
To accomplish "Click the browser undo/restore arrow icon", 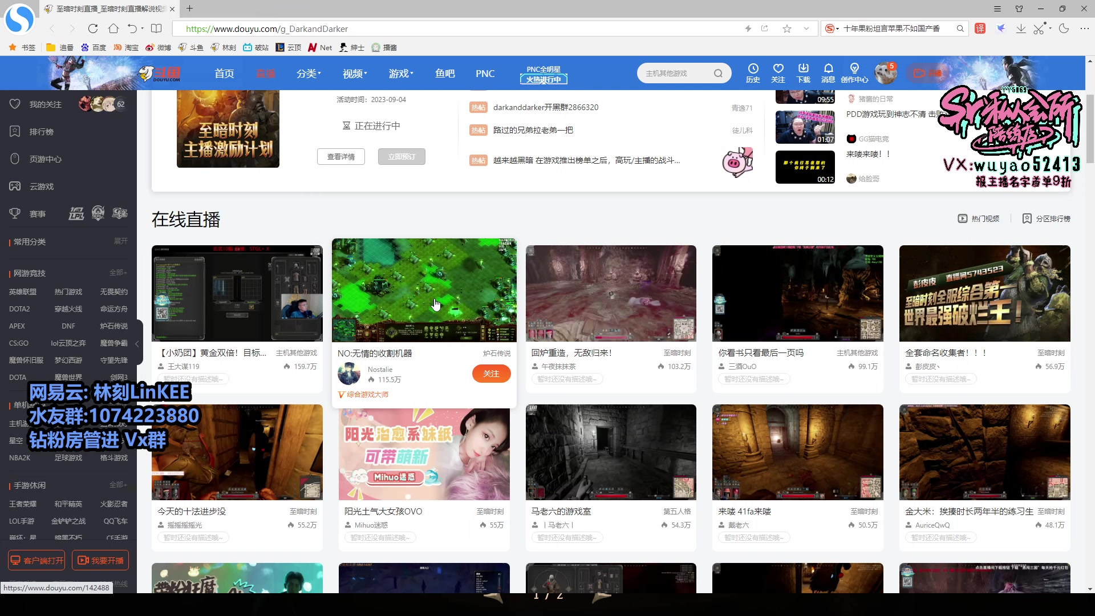I will pyautogui.click(x=132, y=29).
